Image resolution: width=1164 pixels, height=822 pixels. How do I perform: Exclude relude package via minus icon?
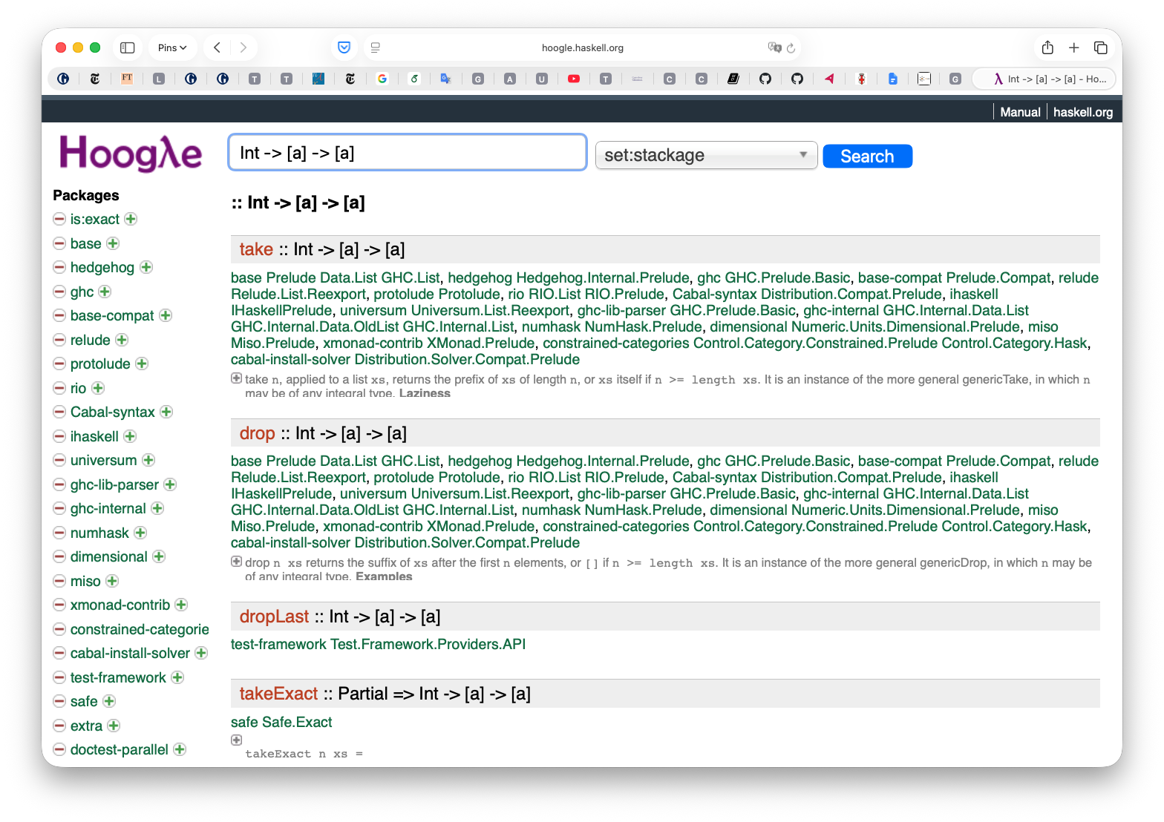59,340
